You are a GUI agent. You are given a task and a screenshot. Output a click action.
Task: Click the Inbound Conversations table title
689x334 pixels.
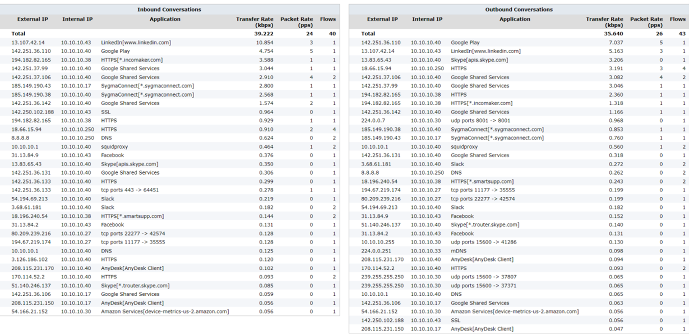tap(169, 9)
